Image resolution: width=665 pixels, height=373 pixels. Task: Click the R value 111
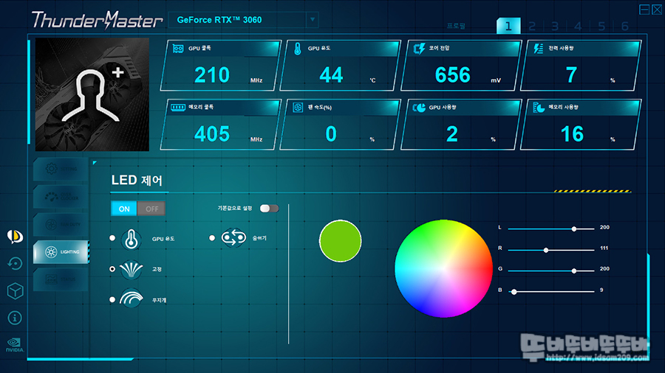(x=604, y=248)
